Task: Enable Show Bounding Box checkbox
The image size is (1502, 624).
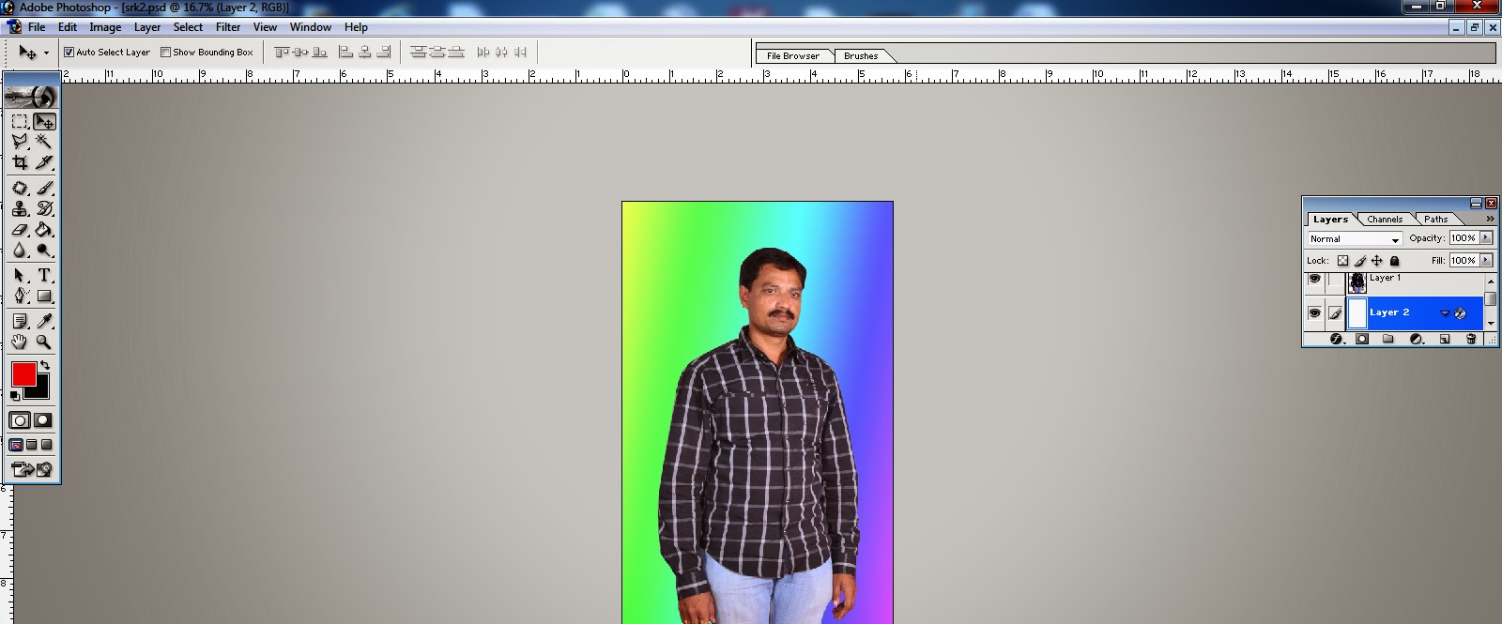Action: pyautogui.click(x=165, y=53)
